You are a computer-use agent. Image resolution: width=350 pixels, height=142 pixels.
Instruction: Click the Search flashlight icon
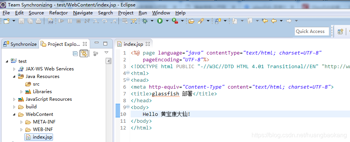pos(201,21)
